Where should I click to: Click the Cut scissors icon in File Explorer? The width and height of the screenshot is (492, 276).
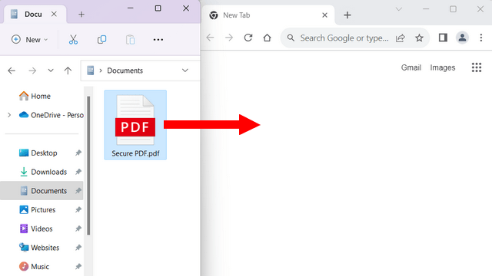[x=73, y=40]
